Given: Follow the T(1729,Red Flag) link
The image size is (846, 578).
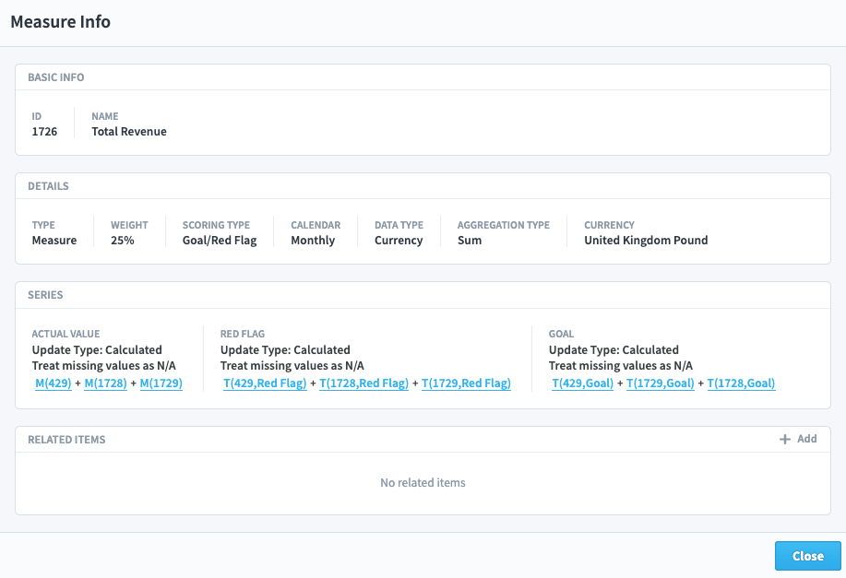Looking at the screenshot, I should pos(466,383).
